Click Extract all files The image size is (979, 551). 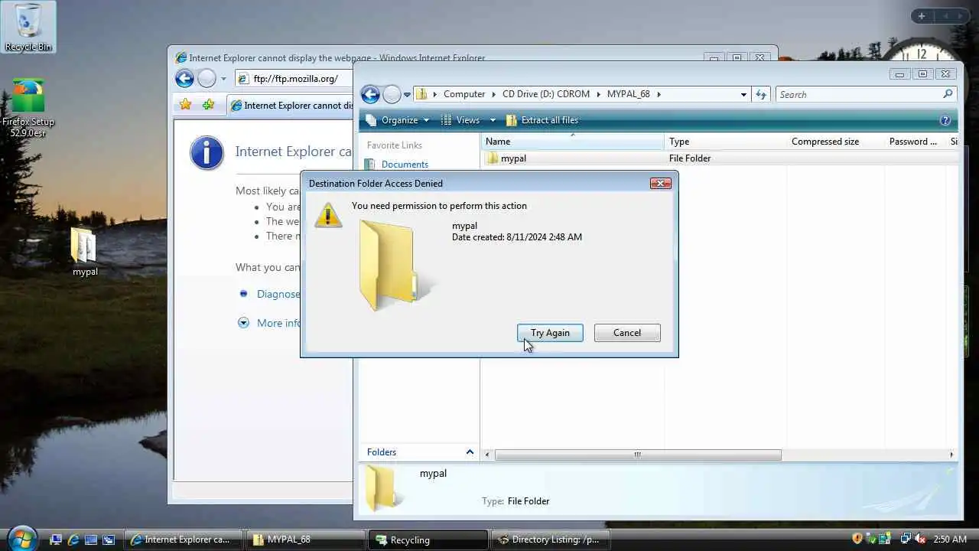542,120
